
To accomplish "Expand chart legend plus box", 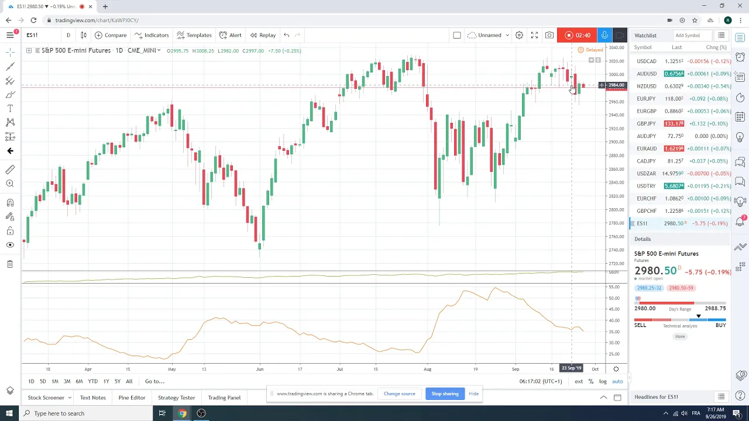I will [29, 51].
